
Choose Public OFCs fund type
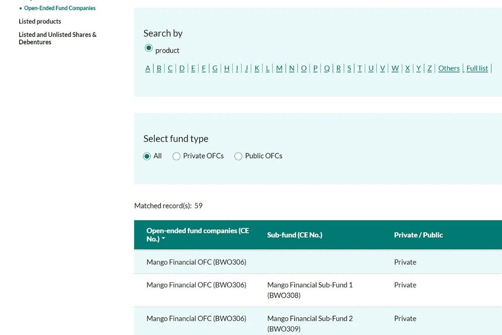pyautogui.click(x=238, y=156)
